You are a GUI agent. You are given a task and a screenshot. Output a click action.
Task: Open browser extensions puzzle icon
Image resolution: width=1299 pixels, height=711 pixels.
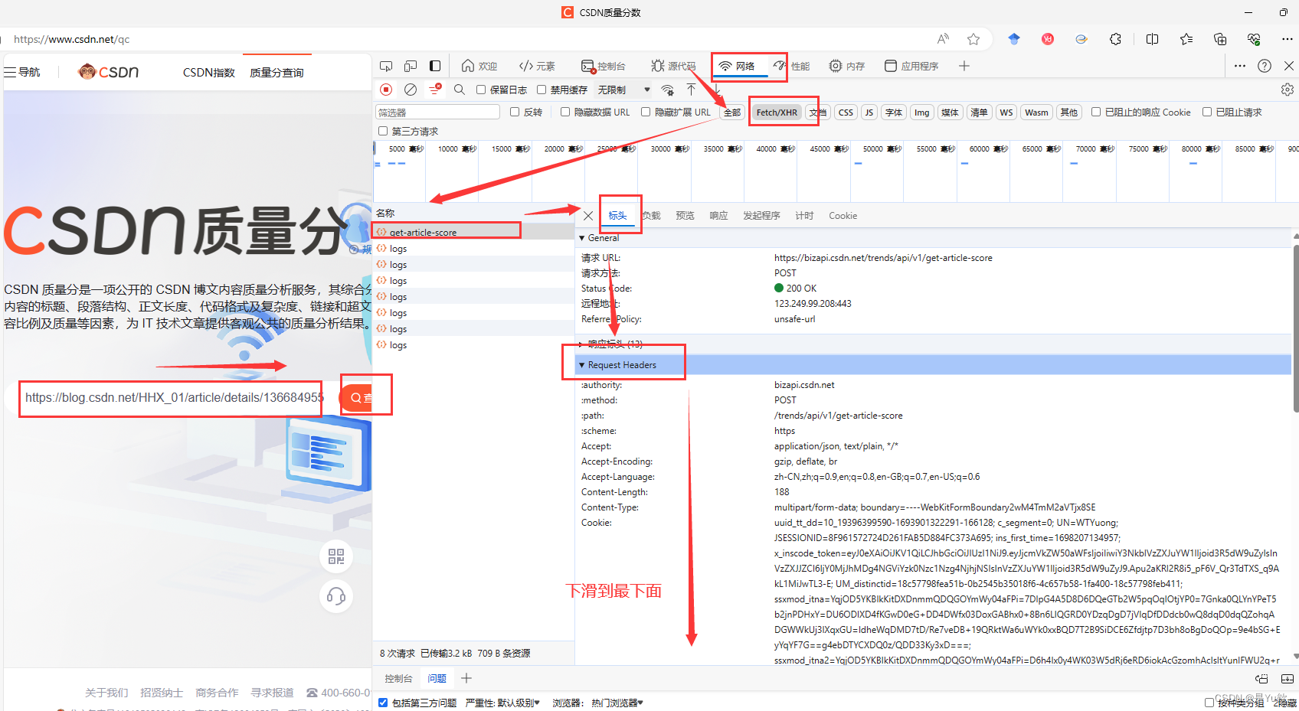tap(1115, 39)
